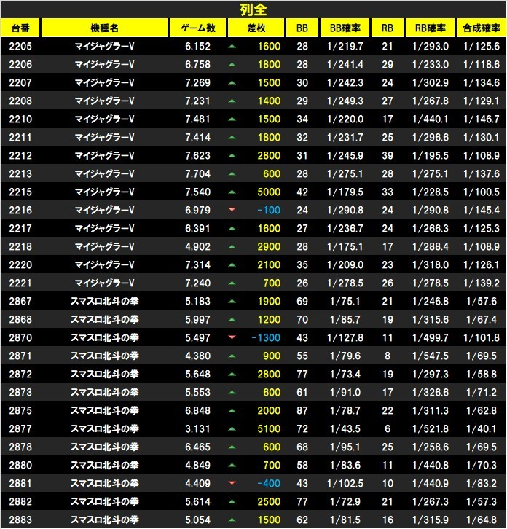
Task: Click the green up arrow in row 2205
Action: 232,46
